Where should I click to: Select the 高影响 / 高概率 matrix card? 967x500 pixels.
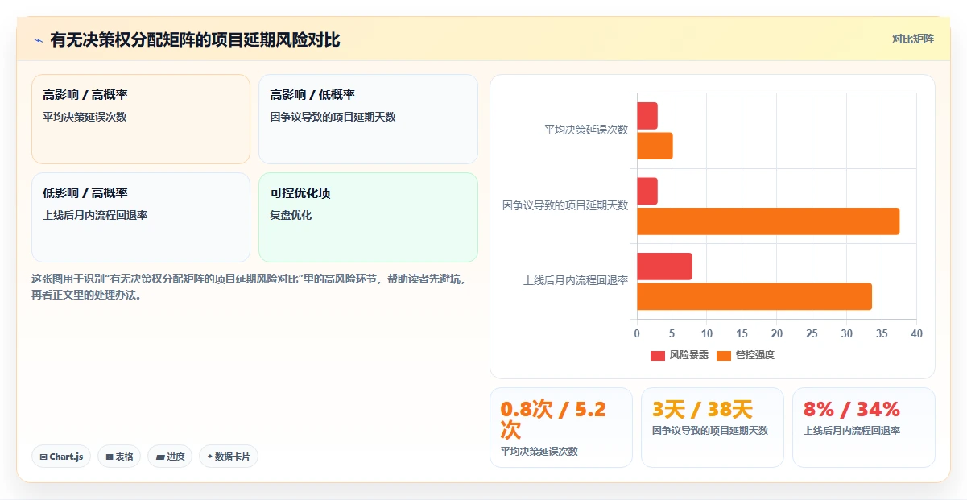pyautogui.click(x=141, y=119)
